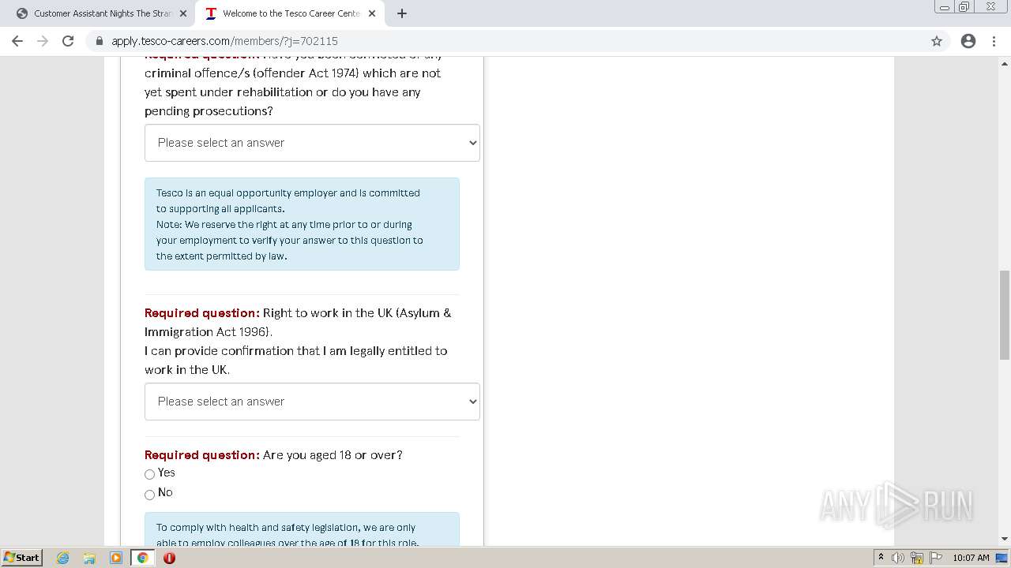Go forward in browser history

click(x=43, y=41)
